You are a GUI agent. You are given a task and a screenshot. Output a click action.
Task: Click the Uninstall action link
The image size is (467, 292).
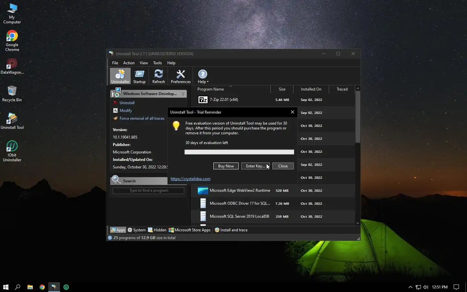[127, 103]
